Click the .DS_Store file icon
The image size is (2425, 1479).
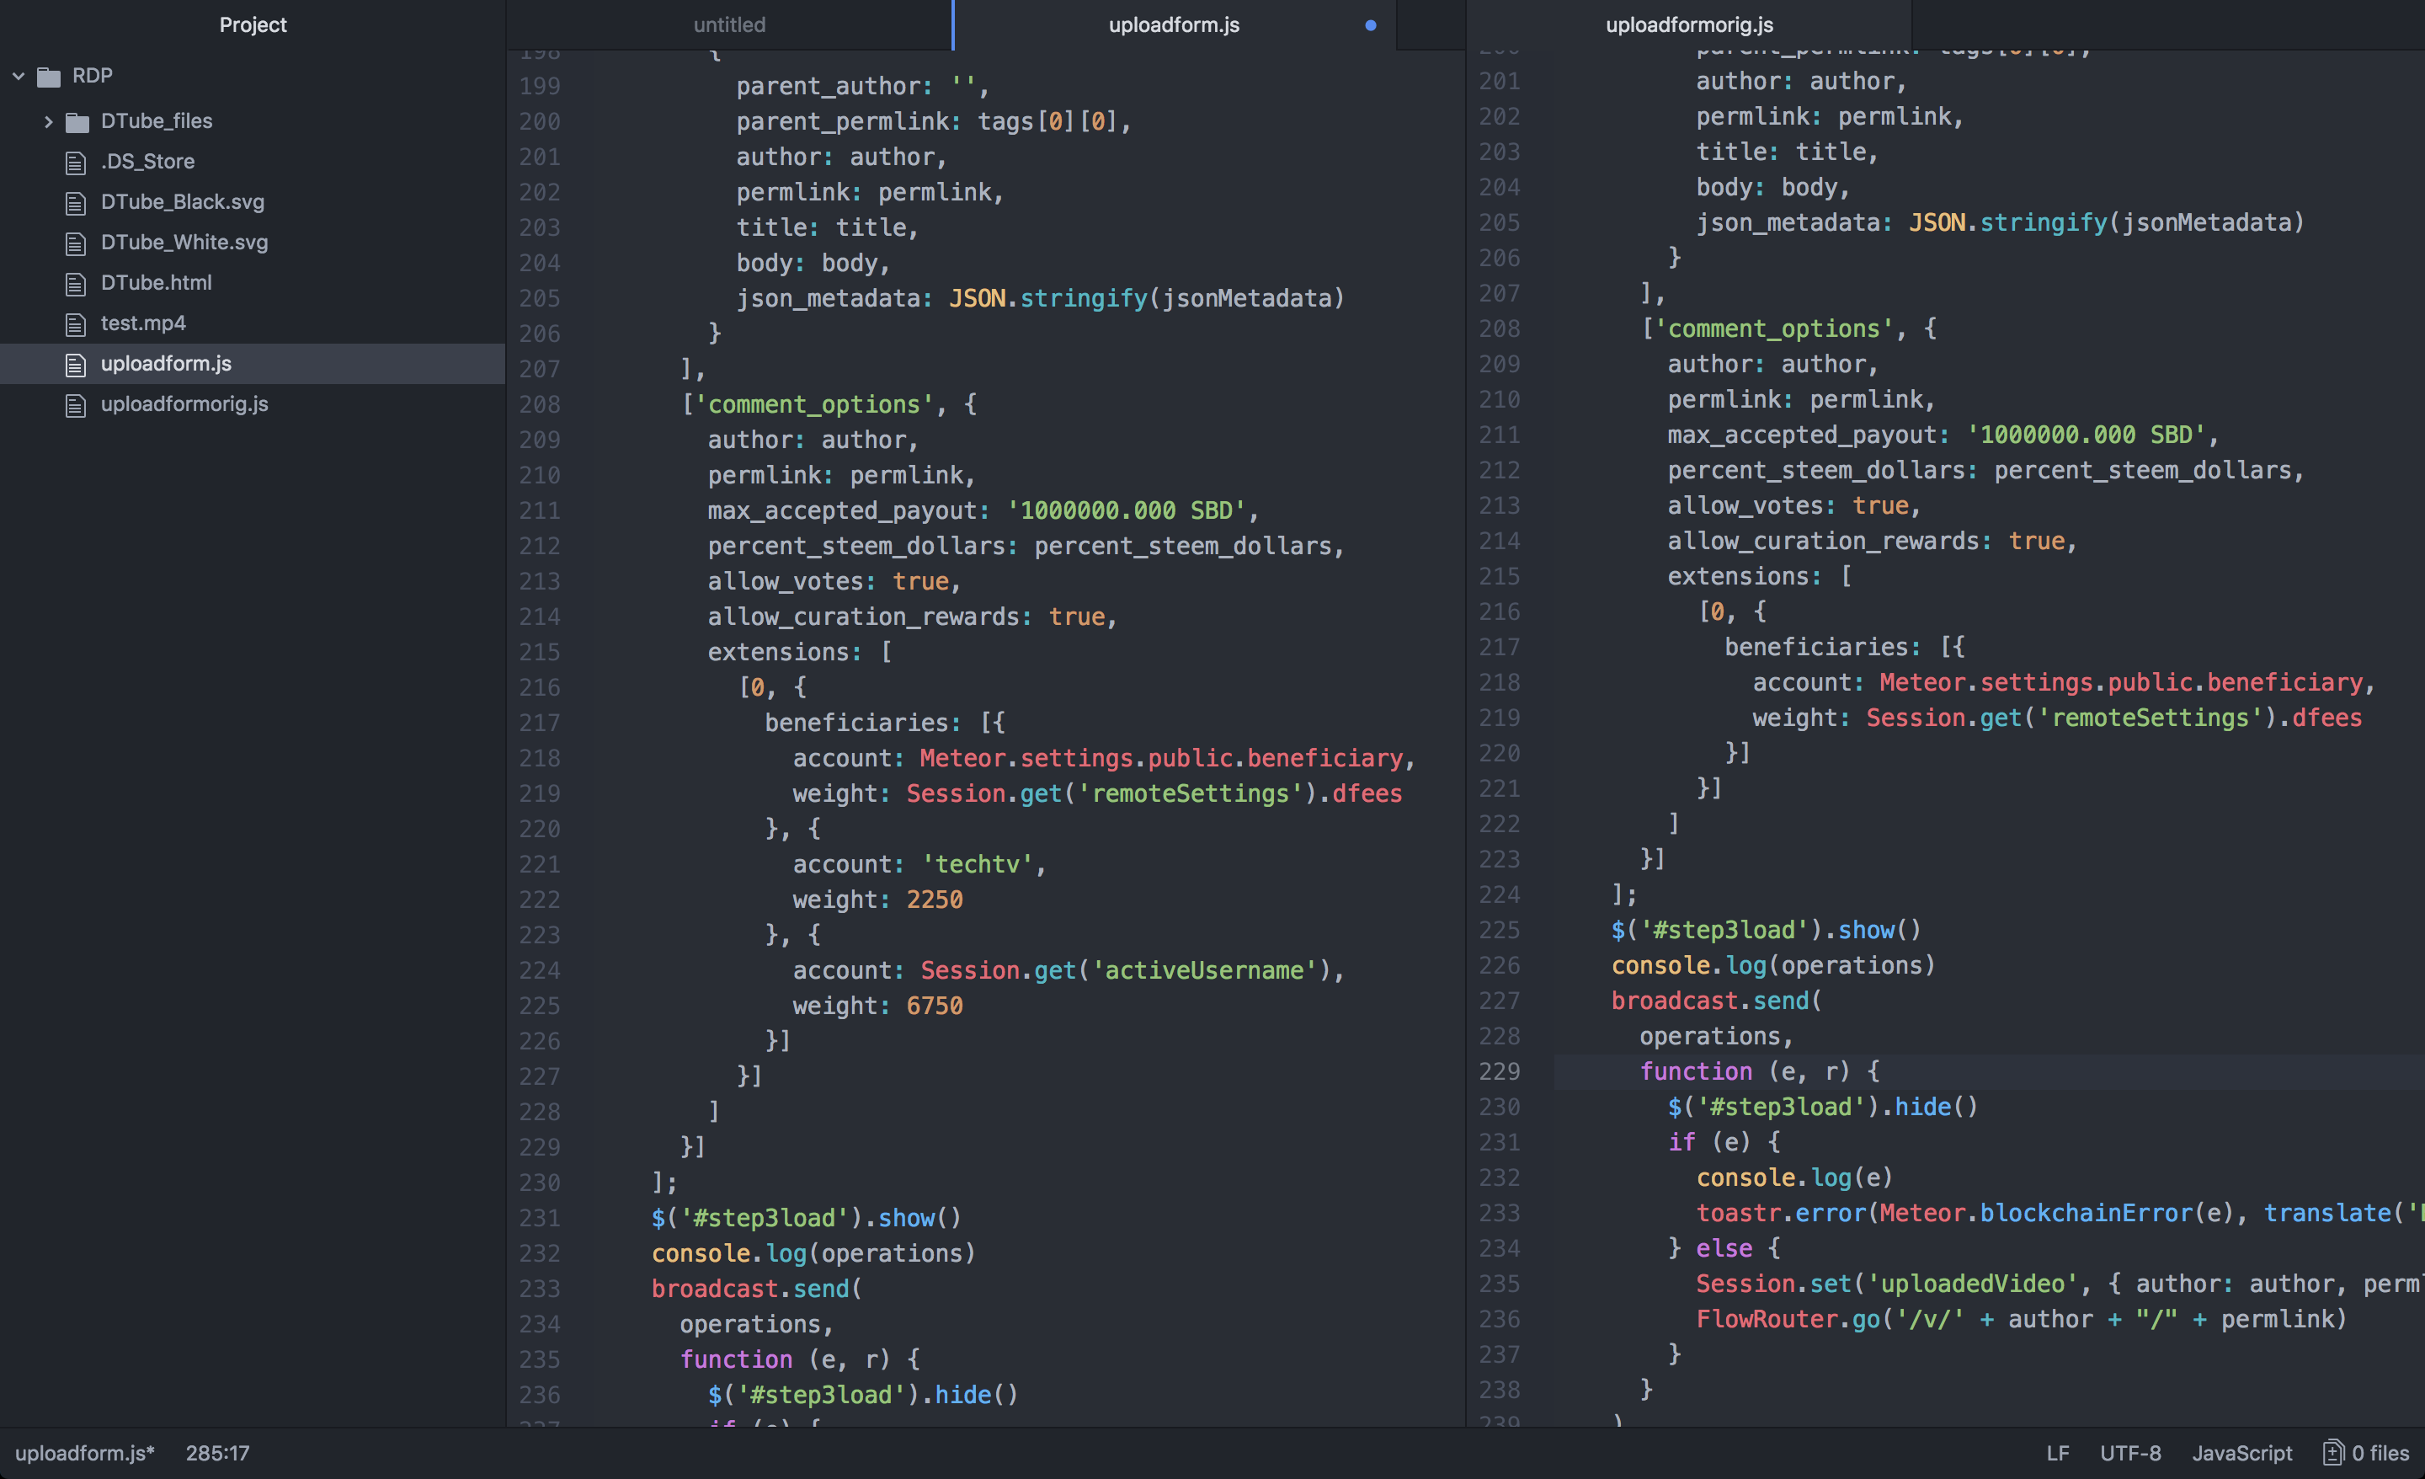coord(76,163)
